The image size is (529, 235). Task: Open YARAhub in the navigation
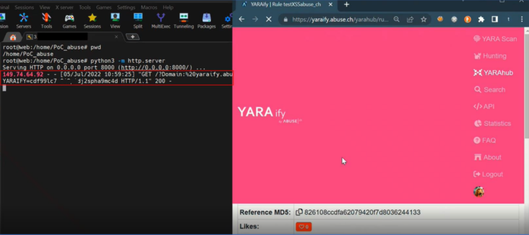pos(493,73)
